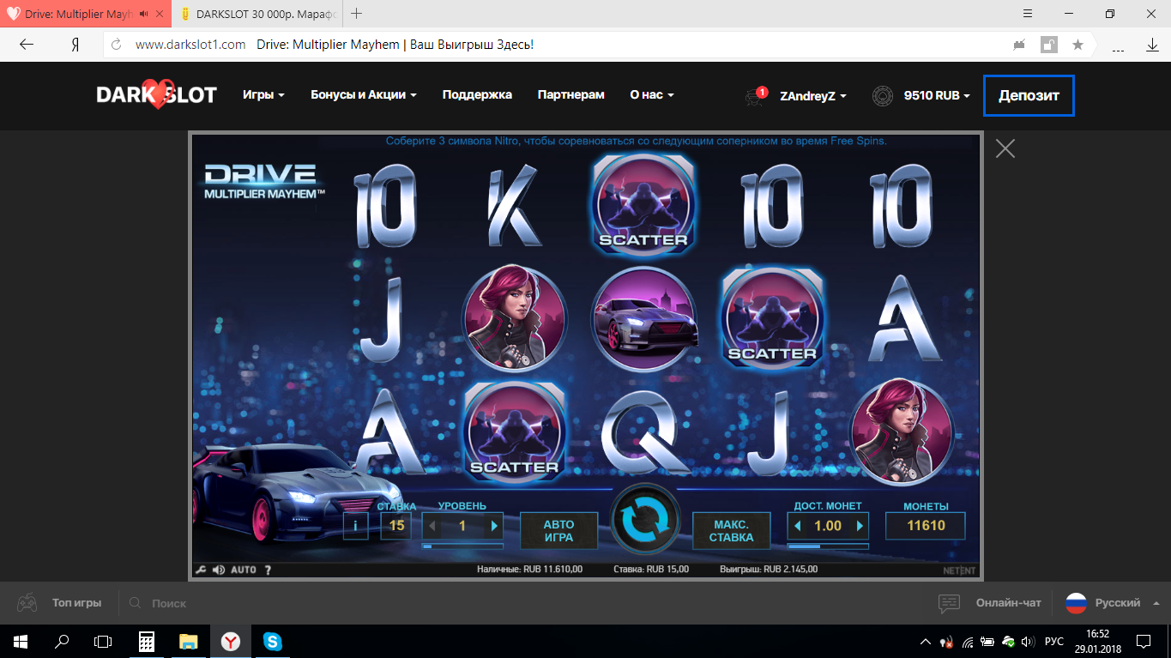This screenshot has width=1171, height=658.
Task: Adjust the bet level slider bar
Action: pyautogui.click(x=462, y=546)
